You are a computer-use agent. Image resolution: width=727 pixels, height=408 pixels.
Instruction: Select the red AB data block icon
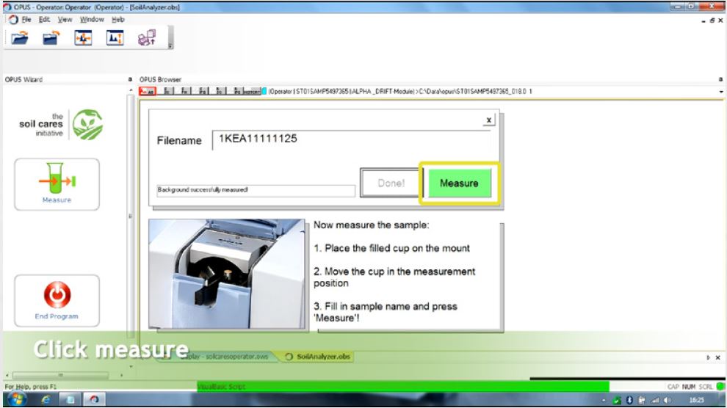(148, 91)
